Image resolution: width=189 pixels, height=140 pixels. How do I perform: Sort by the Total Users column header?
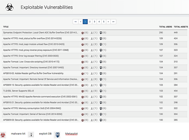click(x=165, y=27)
